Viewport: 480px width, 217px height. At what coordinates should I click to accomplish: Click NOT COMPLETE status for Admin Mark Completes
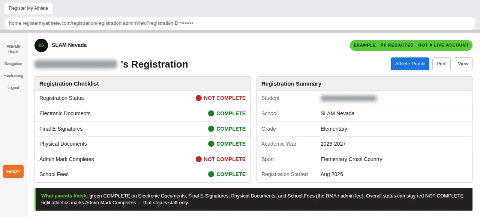pos(225,159)
